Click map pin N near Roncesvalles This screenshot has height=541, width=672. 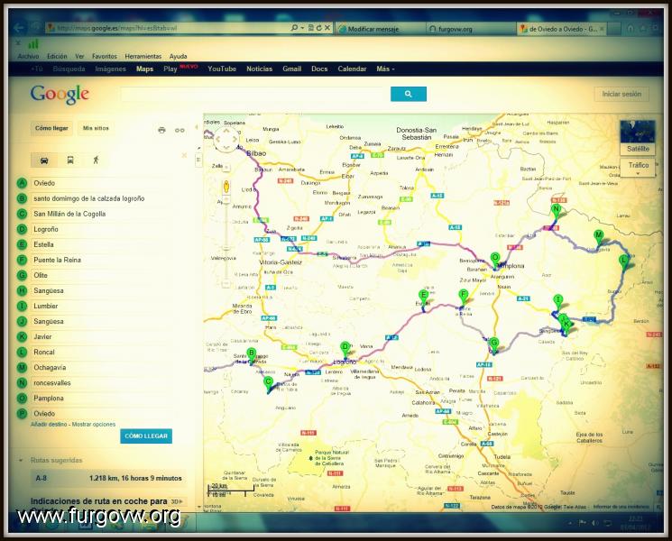pyautogui.click(x=556, y=212)
